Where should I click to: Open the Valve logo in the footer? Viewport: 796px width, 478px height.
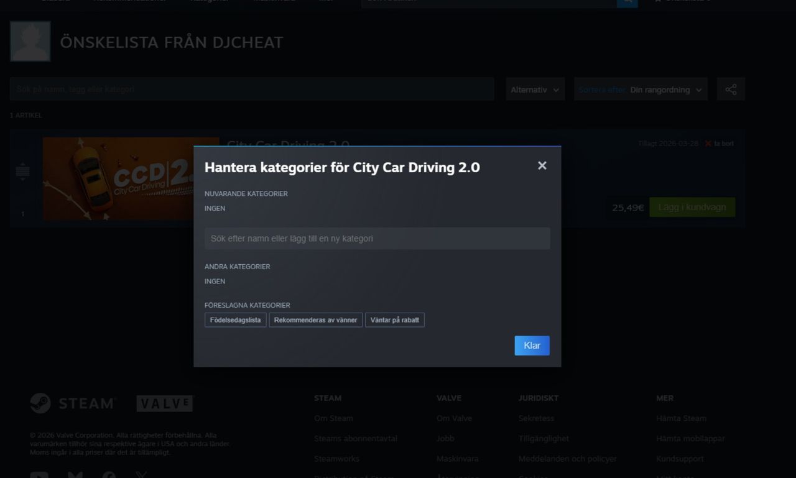[165, 403]
